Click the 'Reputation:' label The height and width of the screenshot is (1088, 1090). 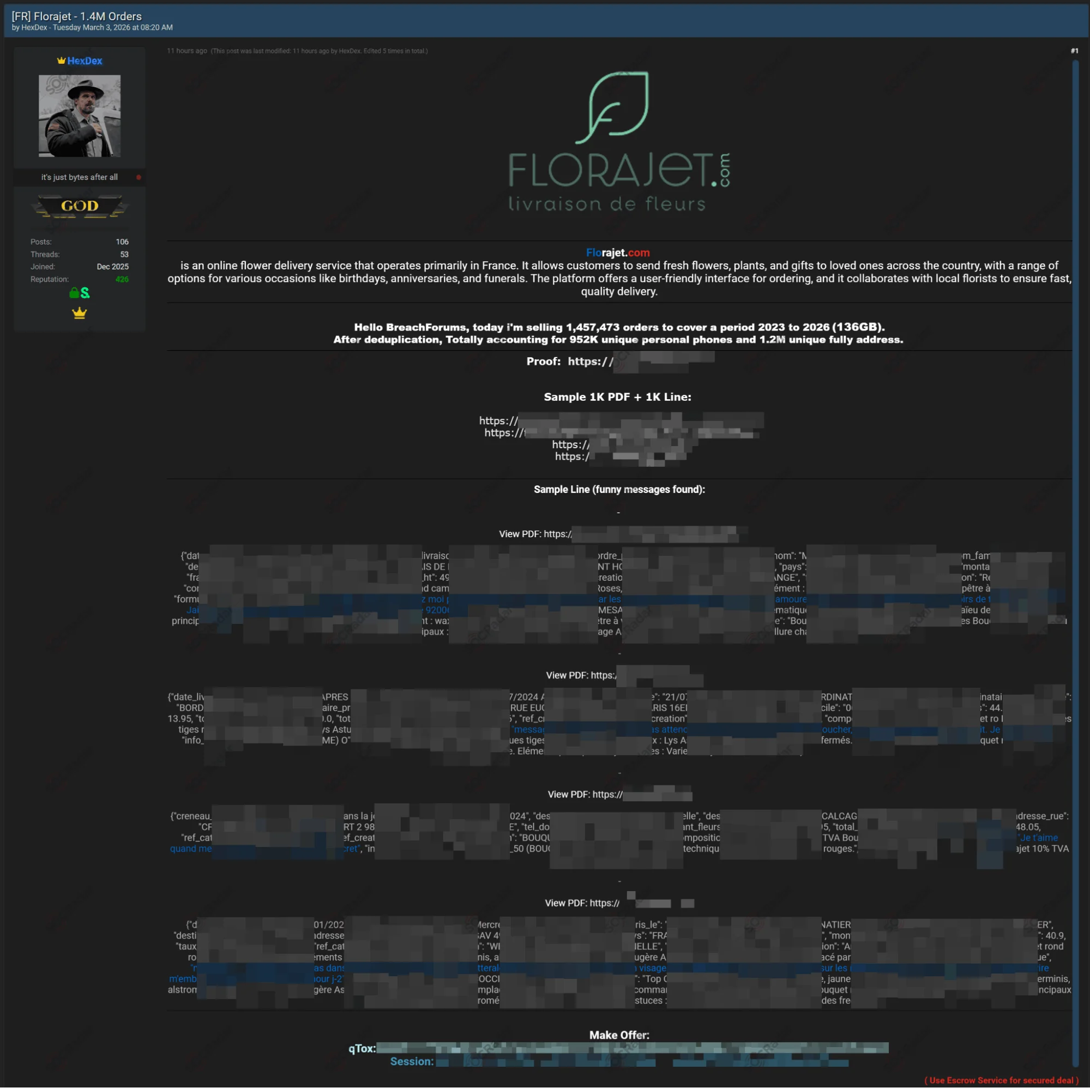click(50, 279)
